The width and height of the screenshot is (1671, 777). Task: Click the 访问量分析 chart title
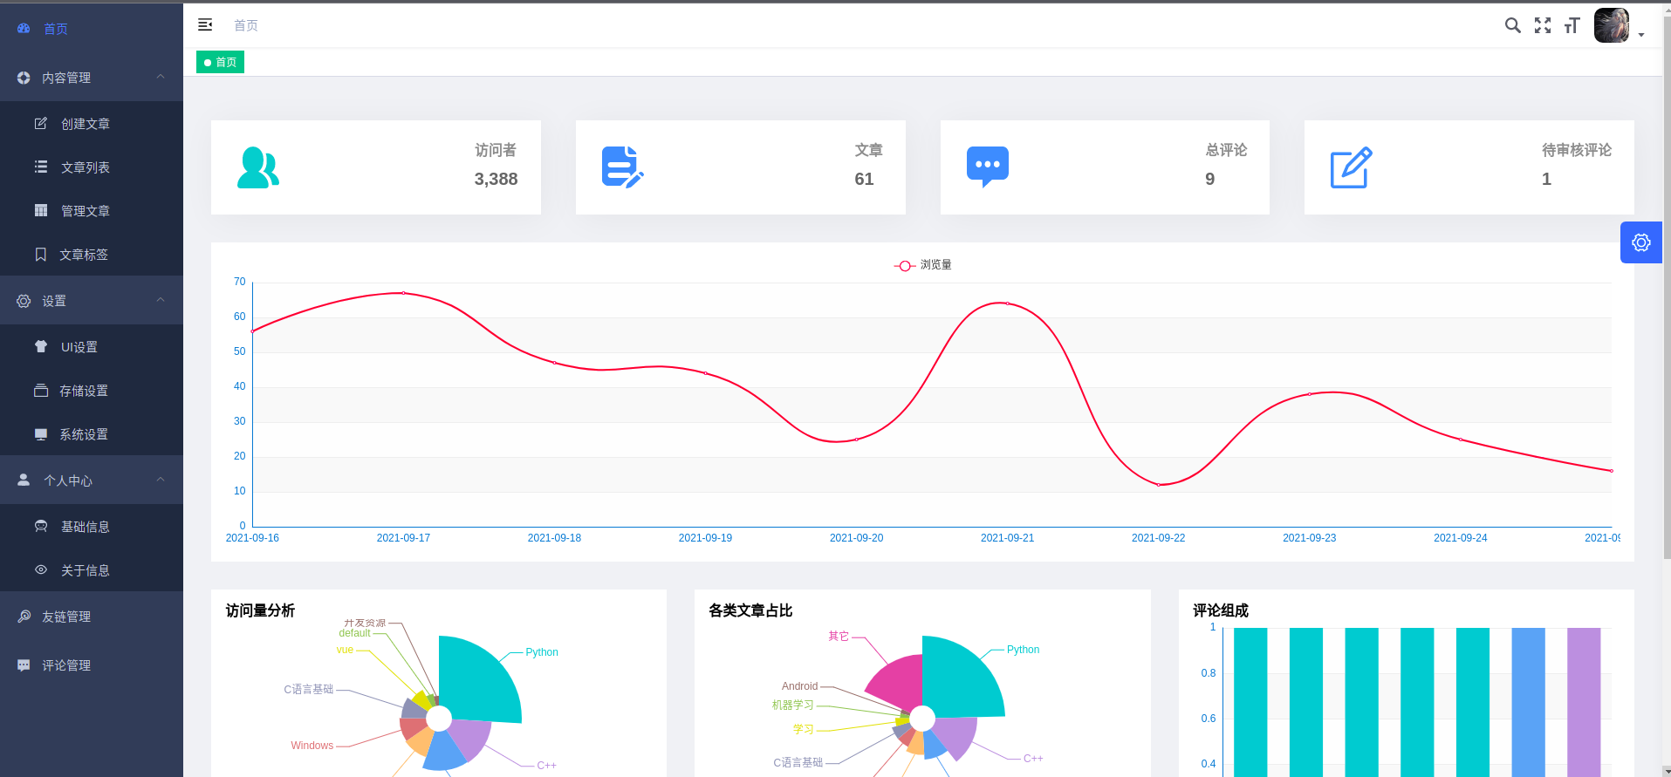(x=260, y=610)
